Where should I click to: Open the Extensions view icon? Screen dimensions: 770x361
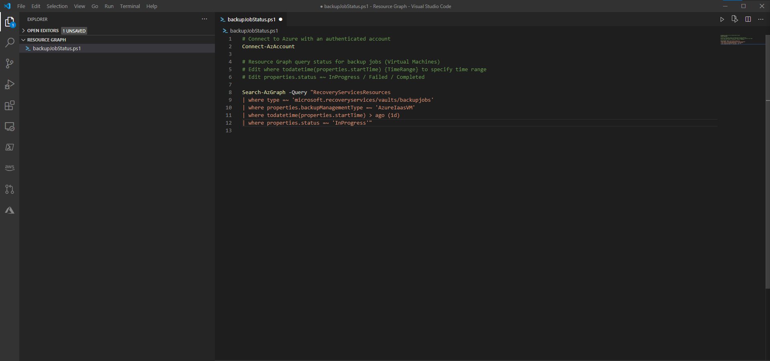(10, 105)
